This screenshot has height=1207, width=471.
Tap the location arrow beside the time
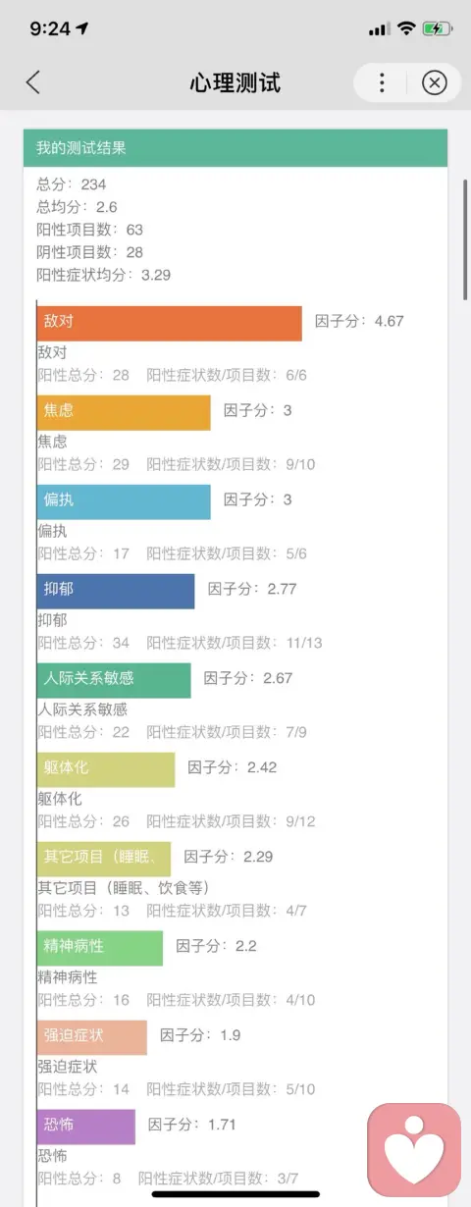coord(80,28)
